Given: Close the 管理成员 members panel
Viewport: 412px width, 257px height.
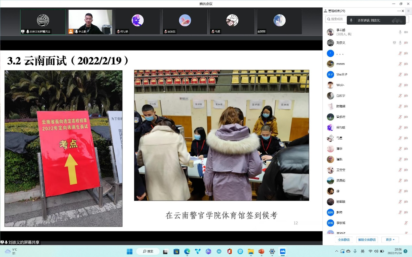Looking at the screenshot, I should coord(403,11).
